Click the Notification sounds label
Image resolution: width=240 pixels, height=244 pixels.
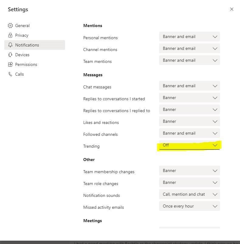101,195
